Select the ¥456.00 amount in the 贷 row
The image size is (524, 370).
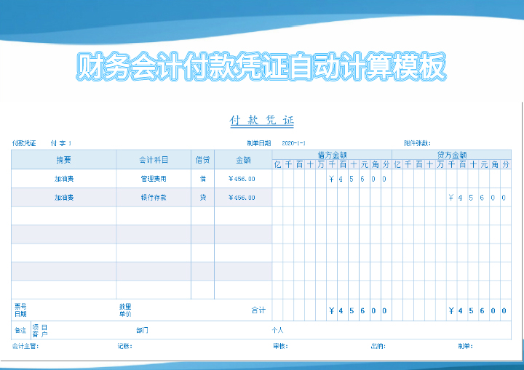[242, 198]
